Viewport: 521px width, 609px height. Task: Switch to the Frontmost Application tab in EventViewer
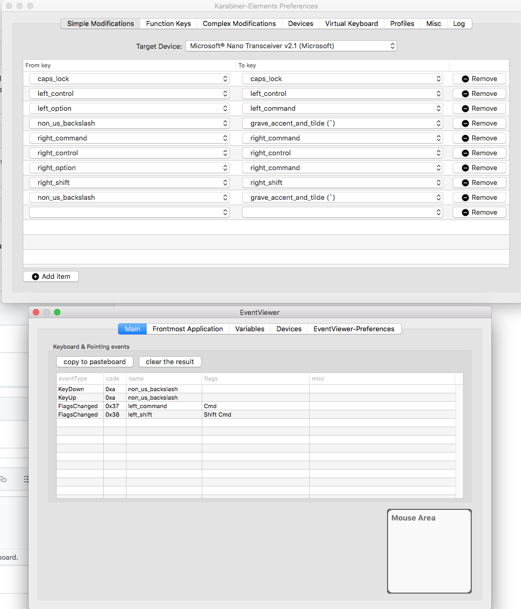[187, 329]
